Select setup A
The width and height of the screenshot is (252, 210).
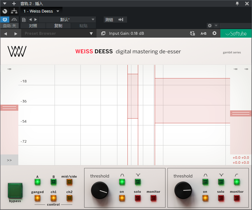[37, 182]
